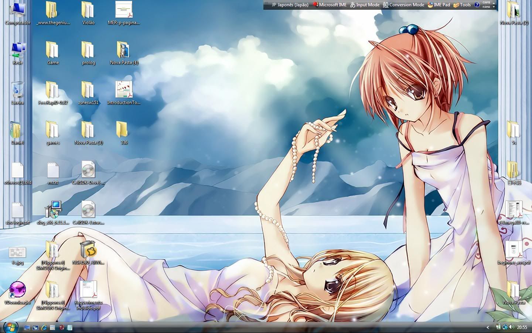
Task: Grab the language bar's dotted handle
Action: 266,5
